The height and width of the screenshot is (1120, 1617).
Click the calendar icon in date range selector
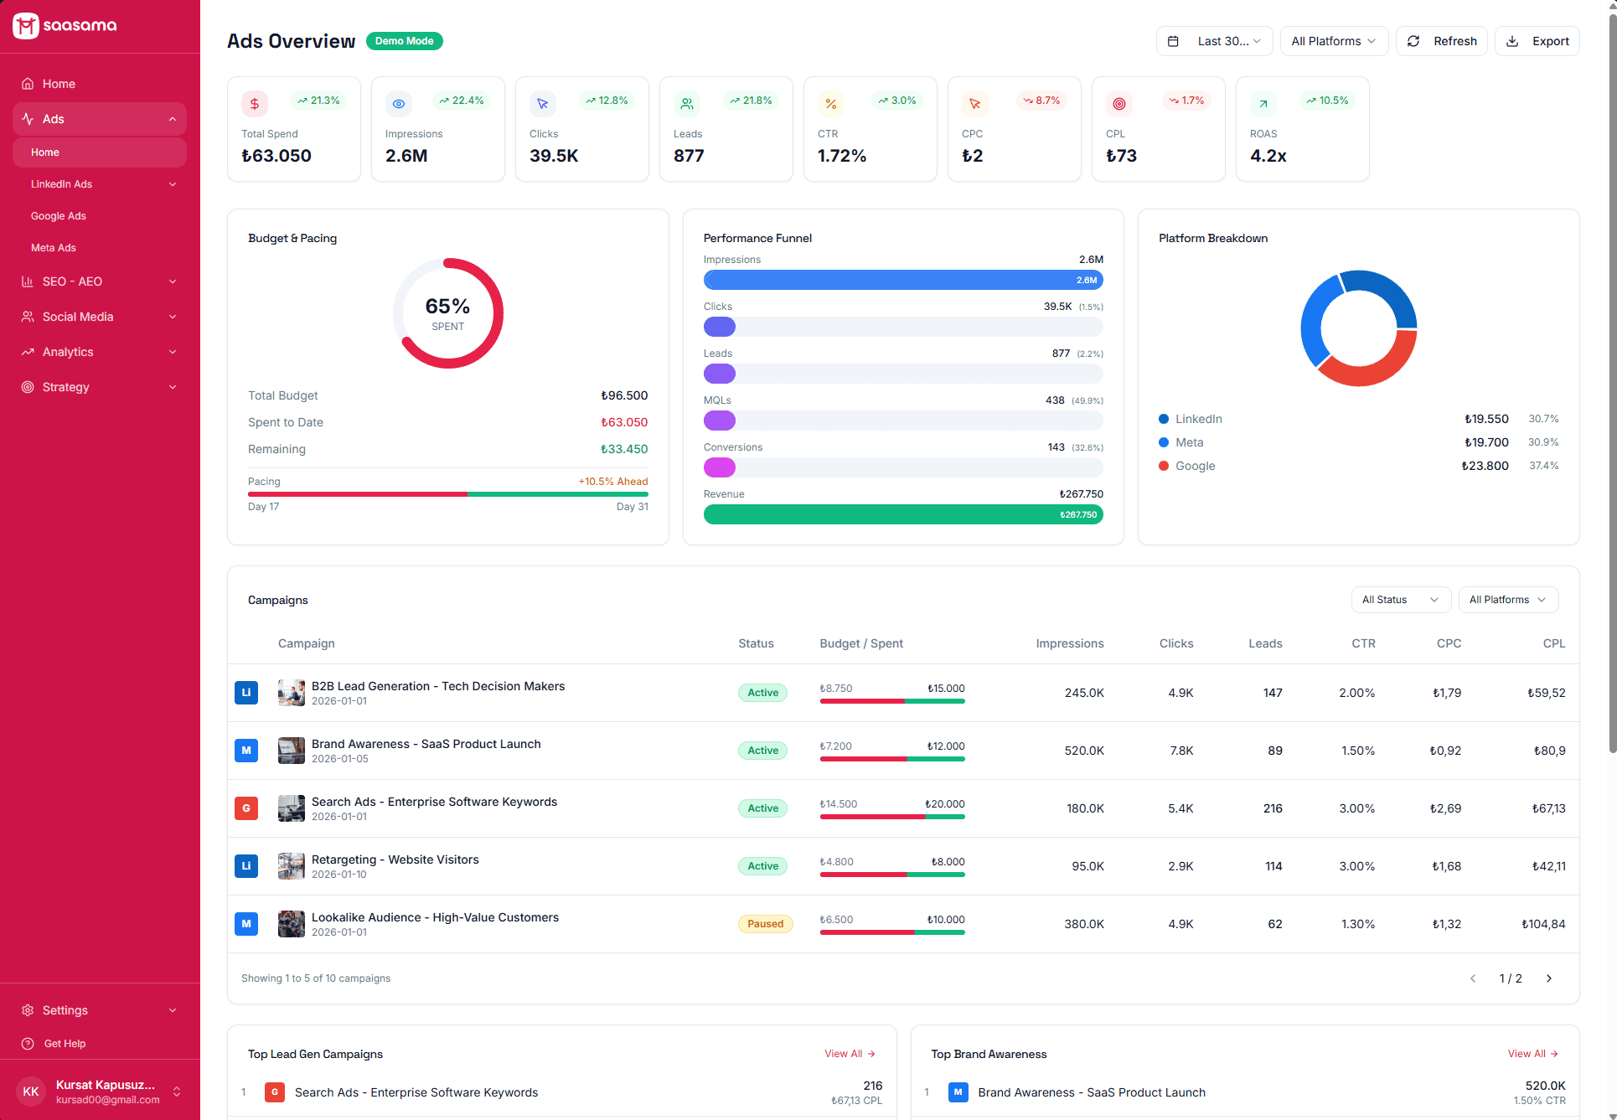(1173, 41)
